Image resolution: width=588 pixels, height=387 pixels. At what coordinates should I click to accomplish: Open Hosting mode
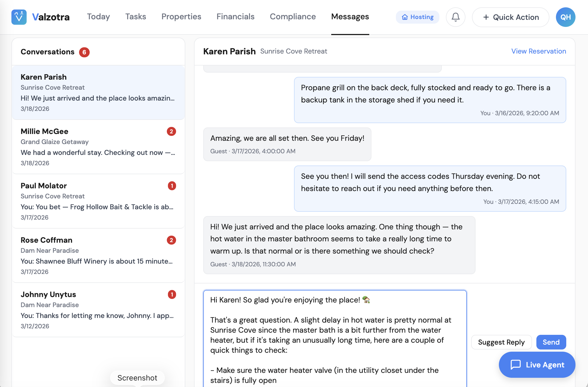[417, 17]
